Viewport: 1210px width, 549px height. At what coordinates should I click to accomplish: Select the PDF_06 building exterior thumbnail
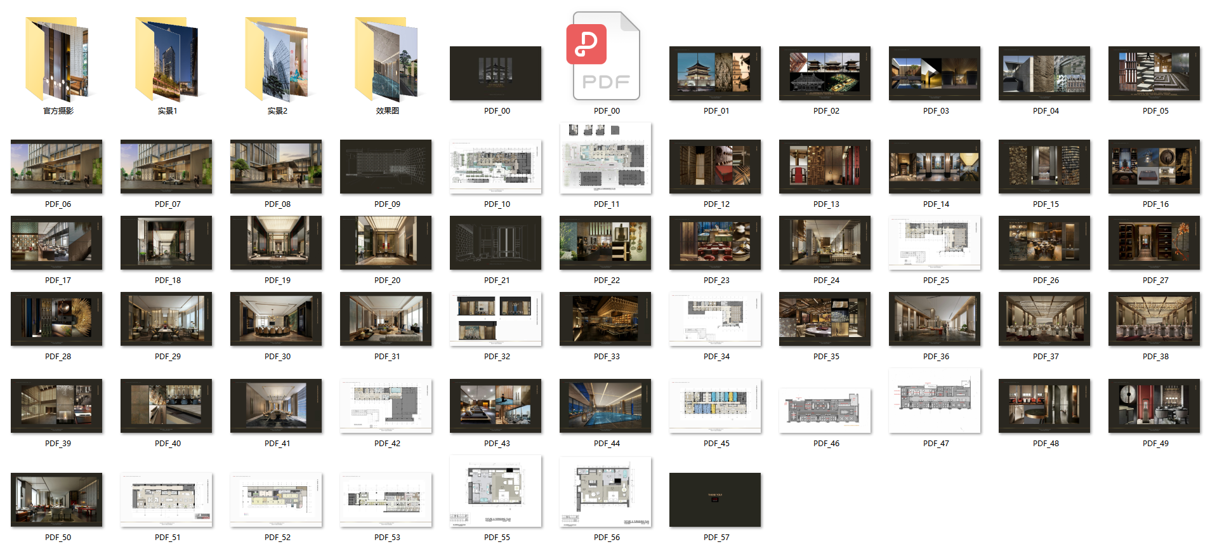[56, 166]
